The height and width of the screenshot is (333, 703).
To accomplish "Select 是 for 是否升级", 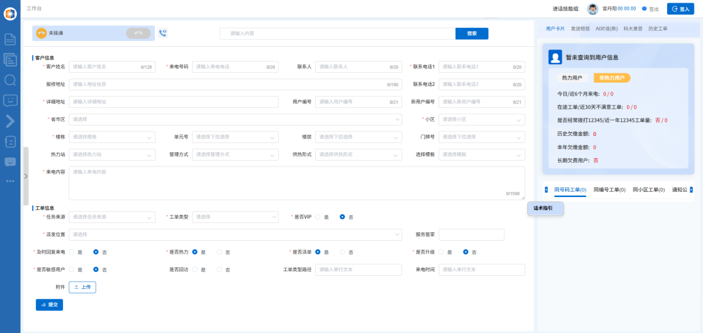I will [x=442, y=252].
